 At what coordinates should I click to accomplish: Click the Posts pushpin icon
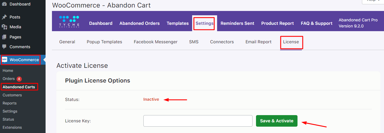(4, 17)
